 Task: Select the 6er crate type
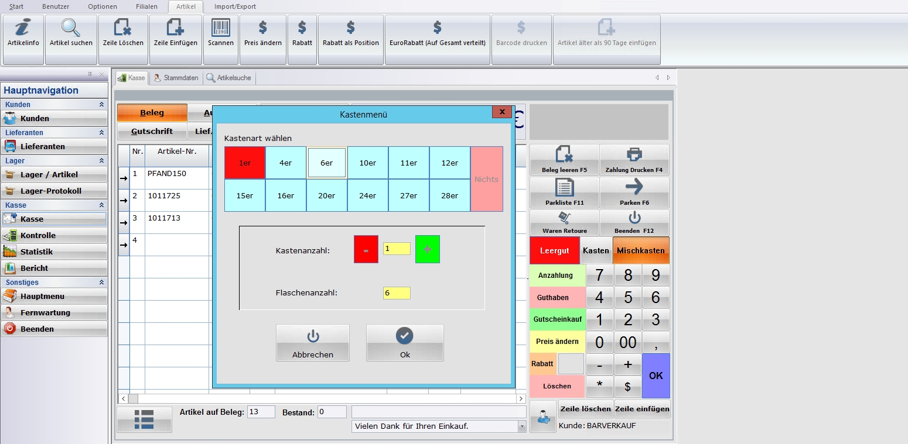327,163
